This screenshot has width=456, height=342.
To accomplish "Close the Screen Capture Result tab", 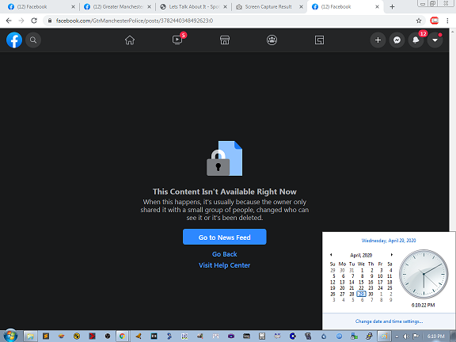I will [301, 6].
